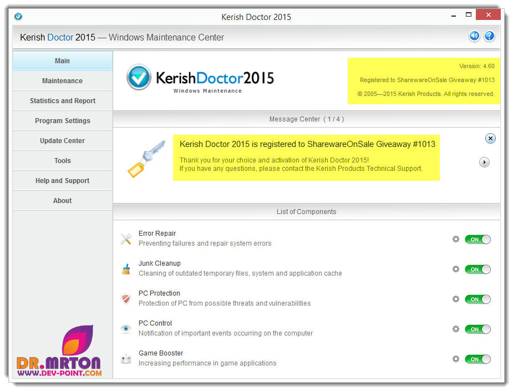Close the Message Center message
Viewport: 513px width, 391px height.
click(x=490, y=139)
